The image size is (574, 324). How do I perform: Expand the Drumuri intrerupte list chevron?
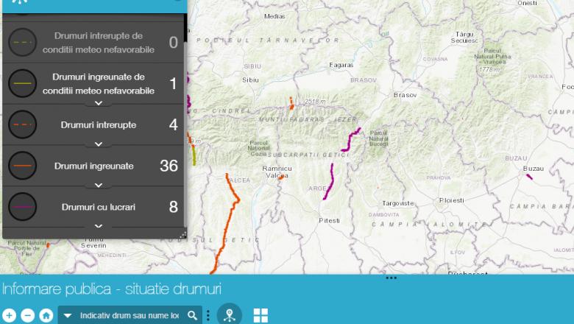pyautogui.click(x=99, y=144)
